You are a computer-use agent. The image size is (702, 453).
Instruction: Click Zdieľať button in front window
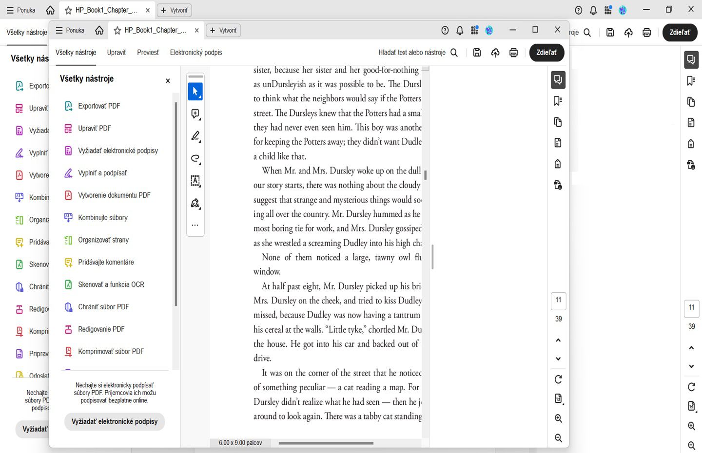[546, 53]
